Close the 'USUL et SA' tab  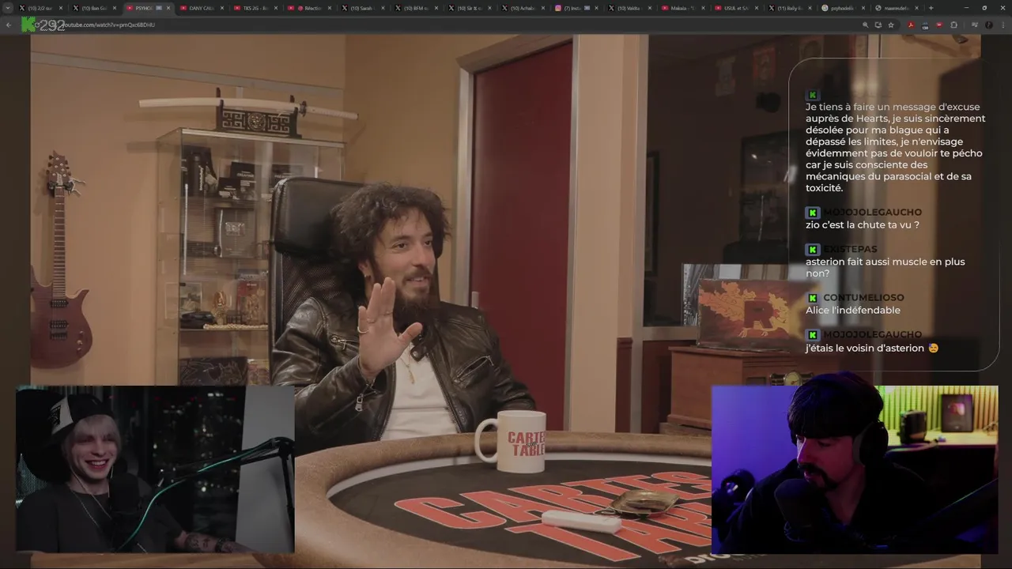pos(756,8)
